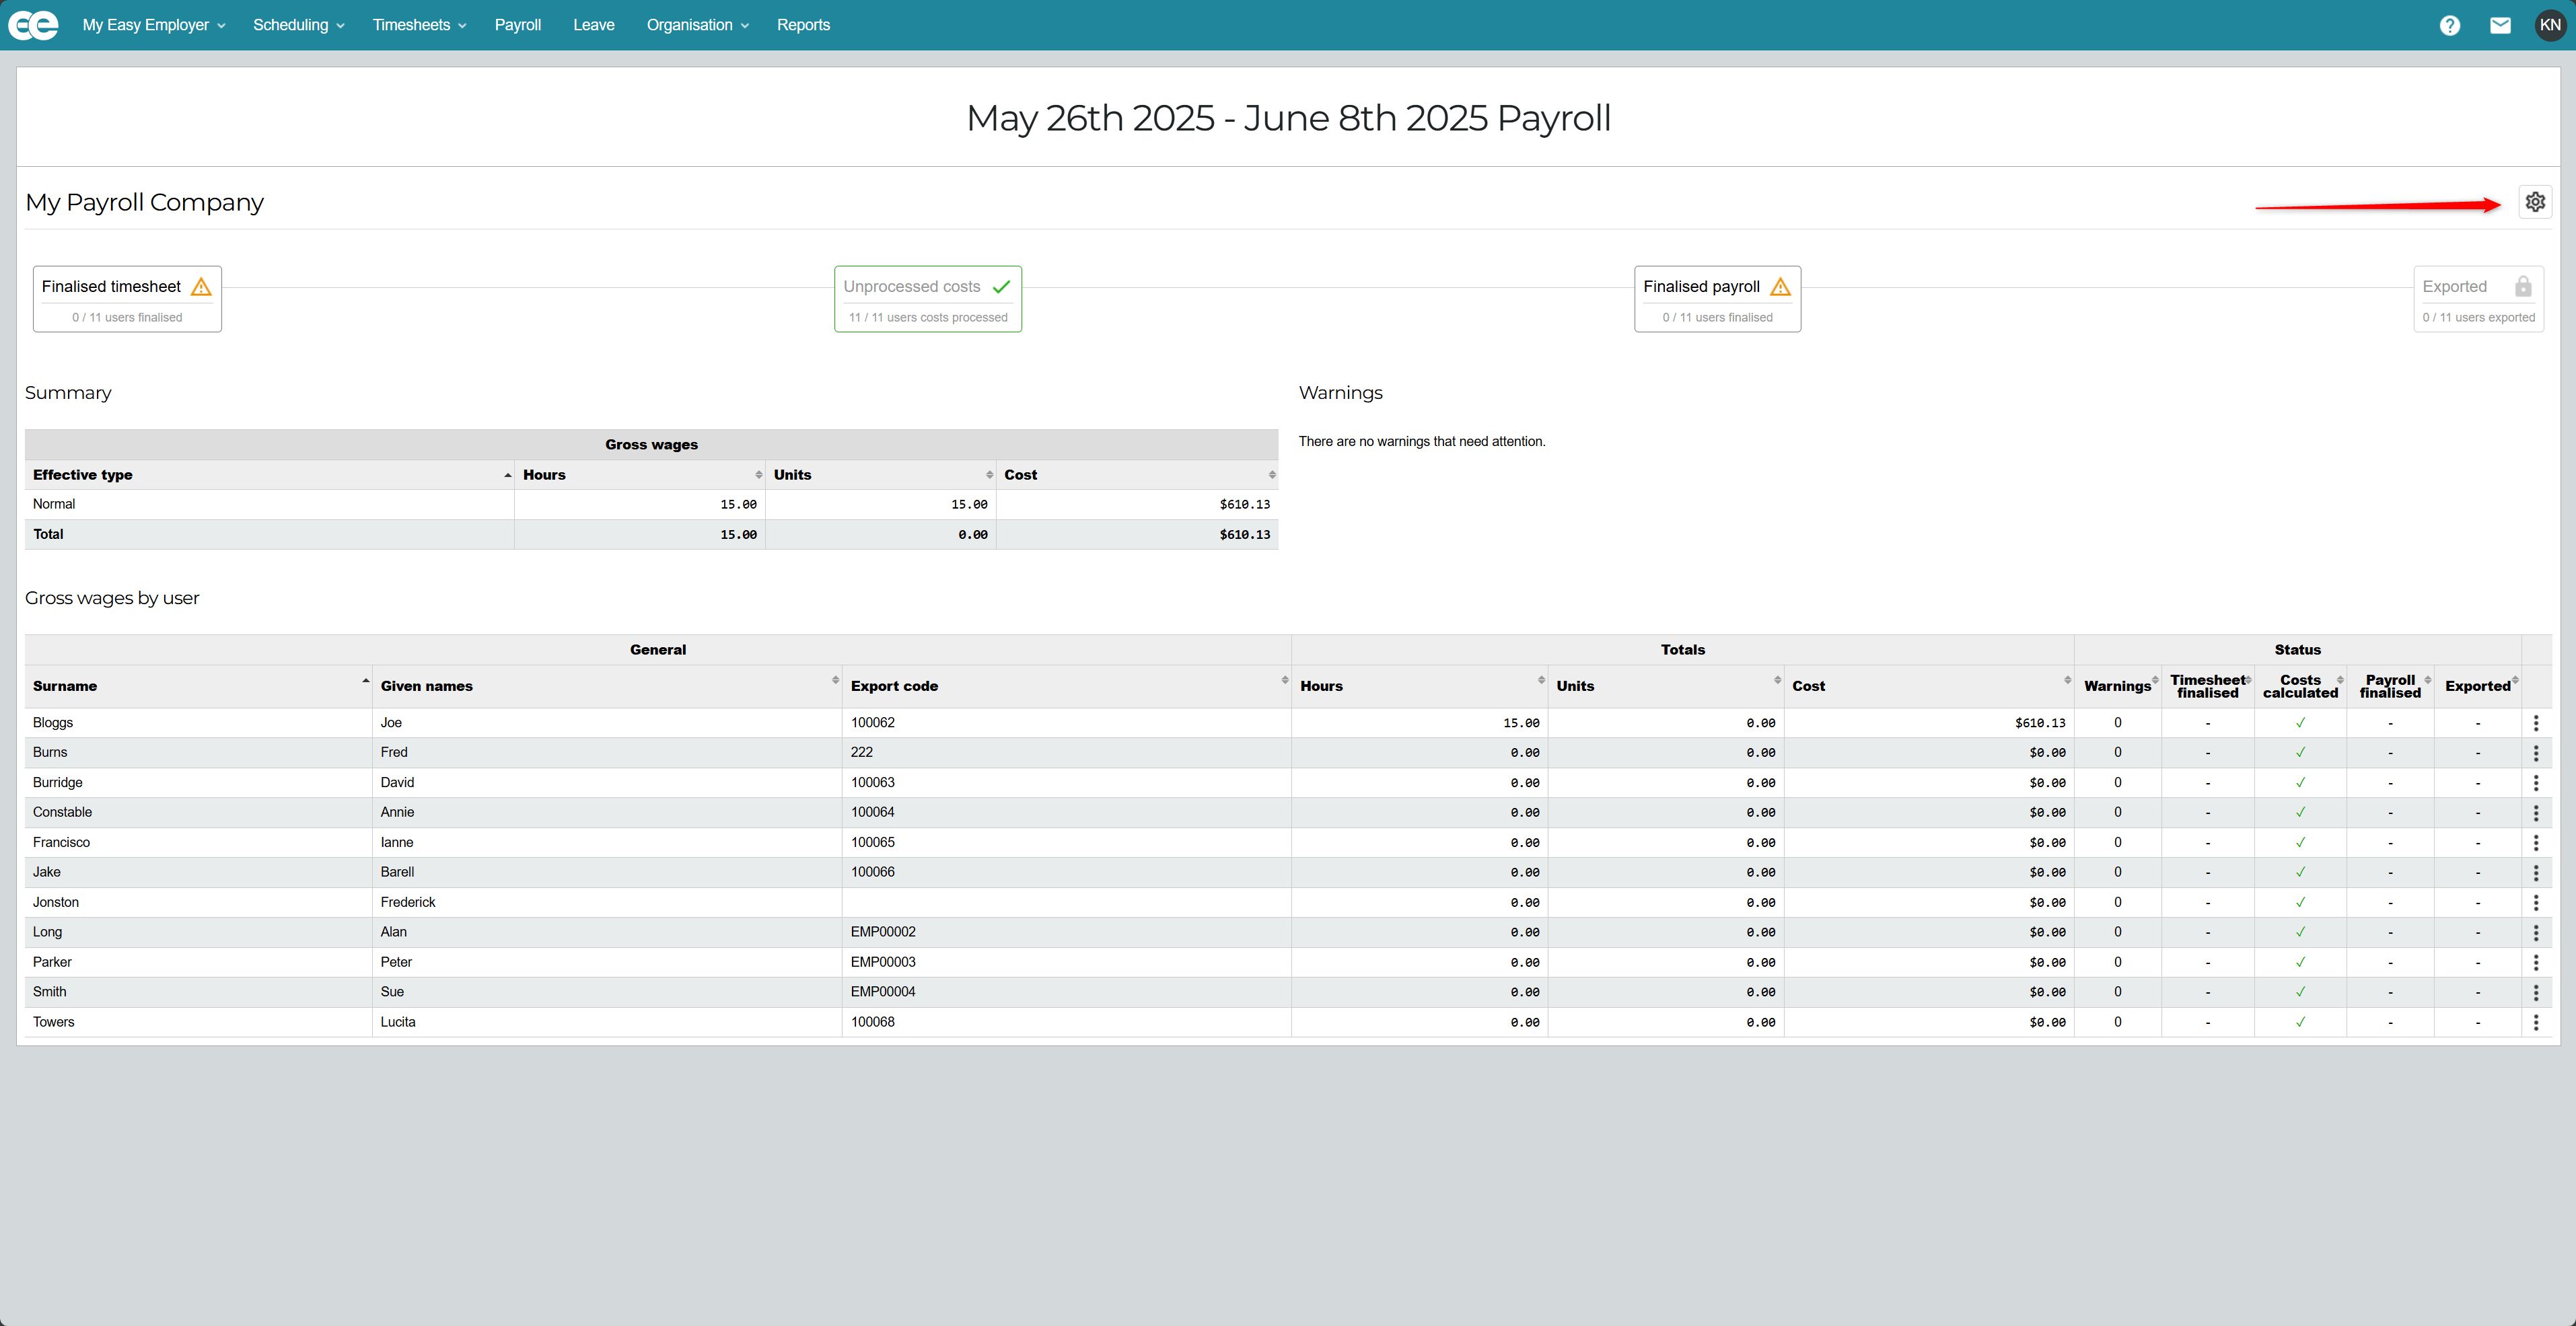The width and height of the screenshot is (2576, 1326).
Task: Select export code 222 for Burns
Action: coord(862,752)
